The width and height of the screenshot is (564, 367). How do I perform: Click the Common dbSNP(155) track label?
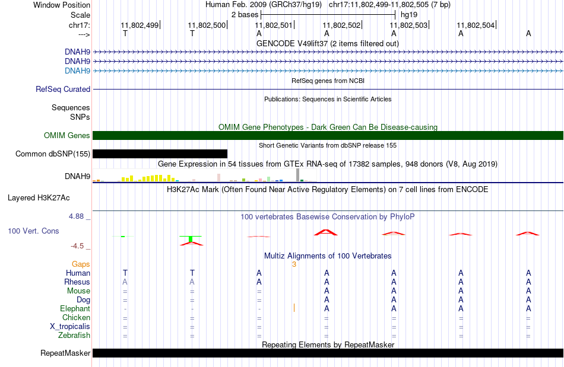tap(52, 154)
